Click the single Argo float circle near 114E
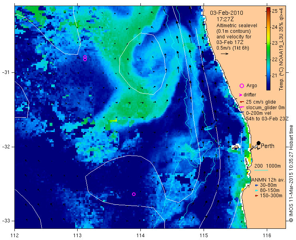The height and width of the screenshot is (240, 296). click(x=134, y=194)
